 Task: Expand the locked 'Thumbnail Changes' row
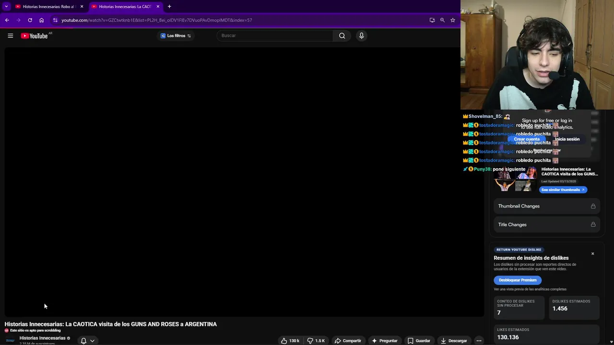pos(546,206)
